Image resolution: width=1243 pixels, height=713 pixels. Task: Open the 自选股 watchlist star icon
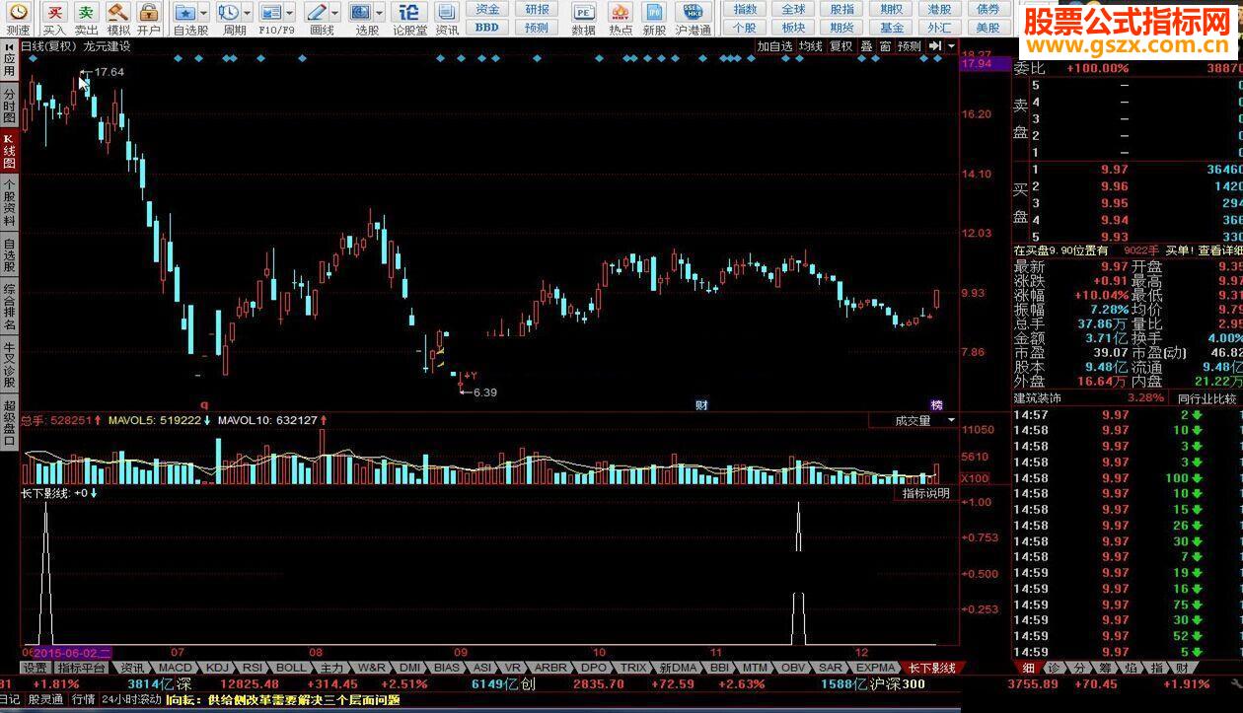185,13
